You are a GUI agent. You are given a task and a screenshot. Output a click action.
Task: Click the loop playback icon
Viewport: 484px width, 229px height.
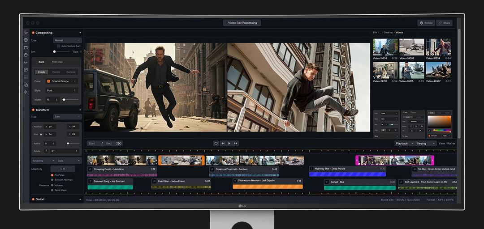click(216, 144)
